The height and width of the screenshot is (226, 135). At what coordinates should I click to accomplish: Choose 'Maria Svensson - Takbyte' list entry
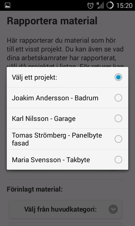(x=67, y=160)
